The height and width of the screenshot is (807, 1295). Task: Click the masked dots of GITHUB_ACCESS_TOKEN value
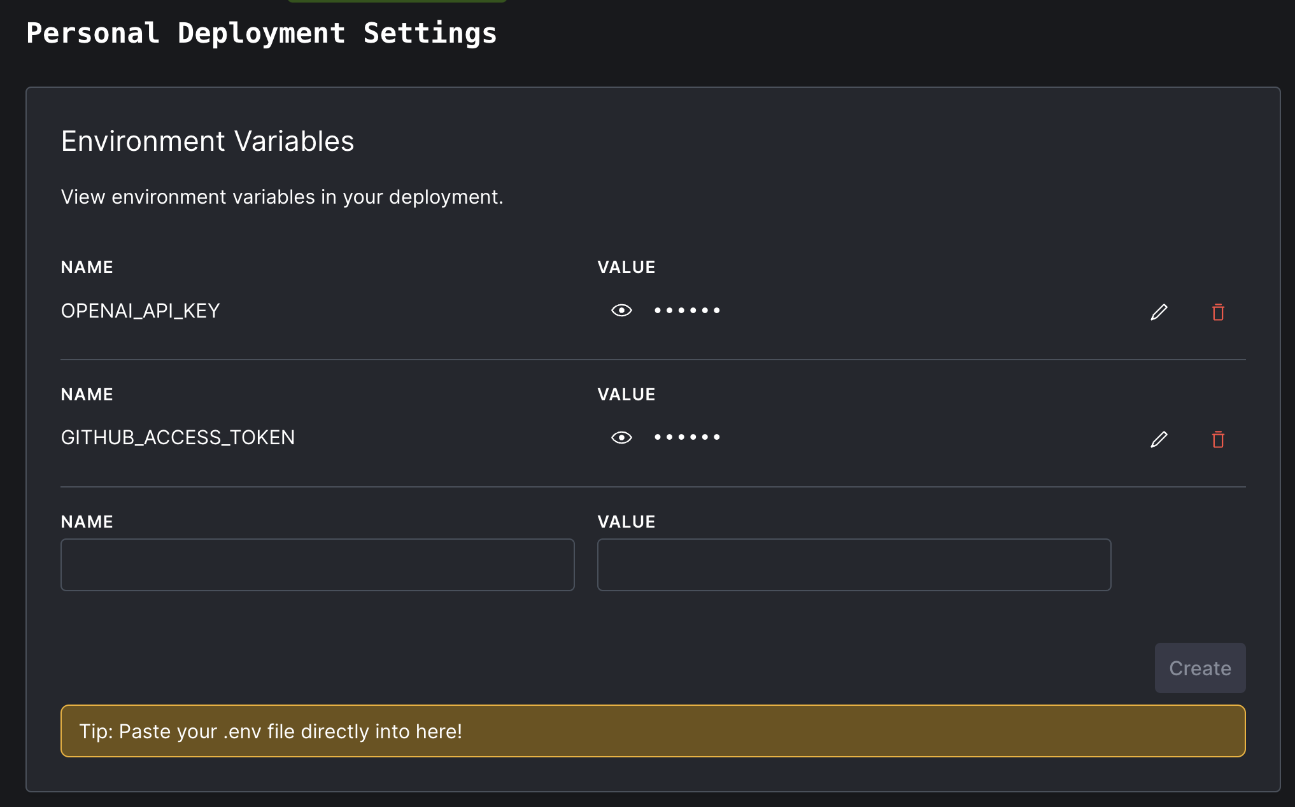[687, 438]
